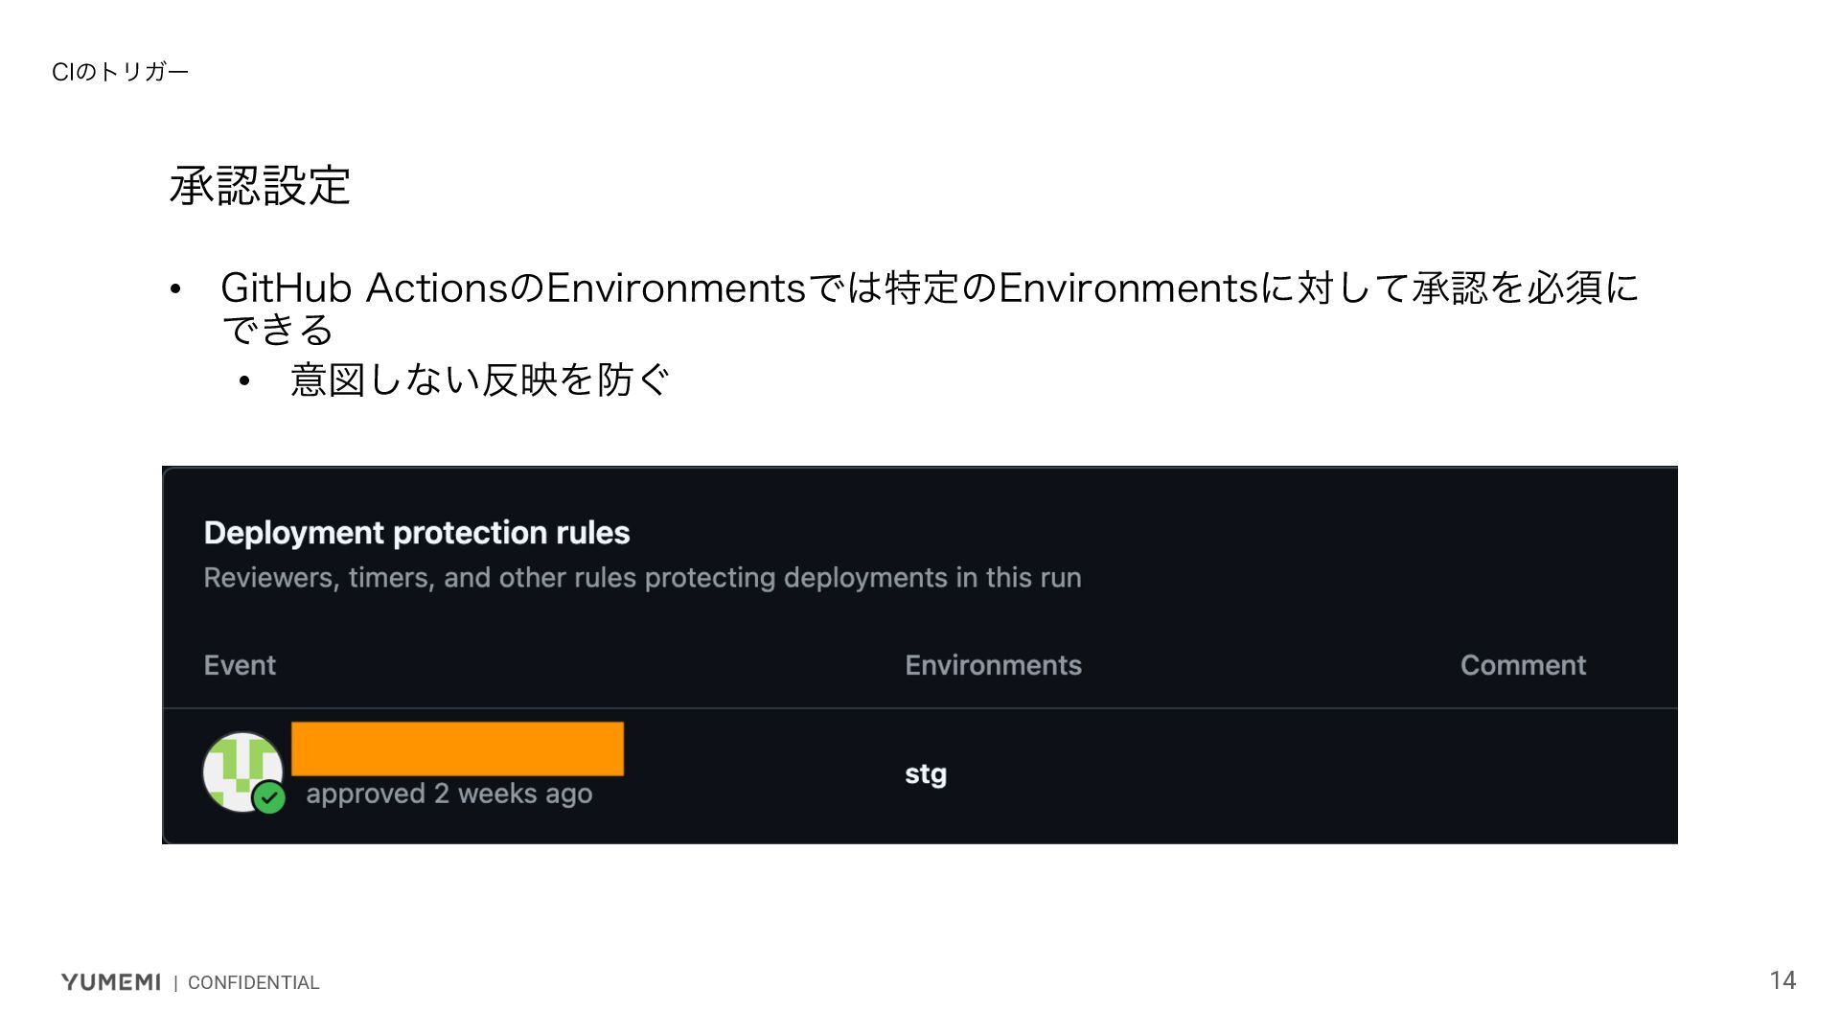Click the green identicon user avatar
The width and height of the screenshot is (1840, 1035).
240,769
